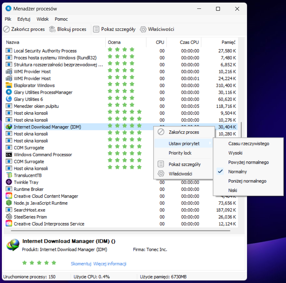Click the Zakończ proces toolbar icon
The image size is (286, 283).
[x=7, y=29]
